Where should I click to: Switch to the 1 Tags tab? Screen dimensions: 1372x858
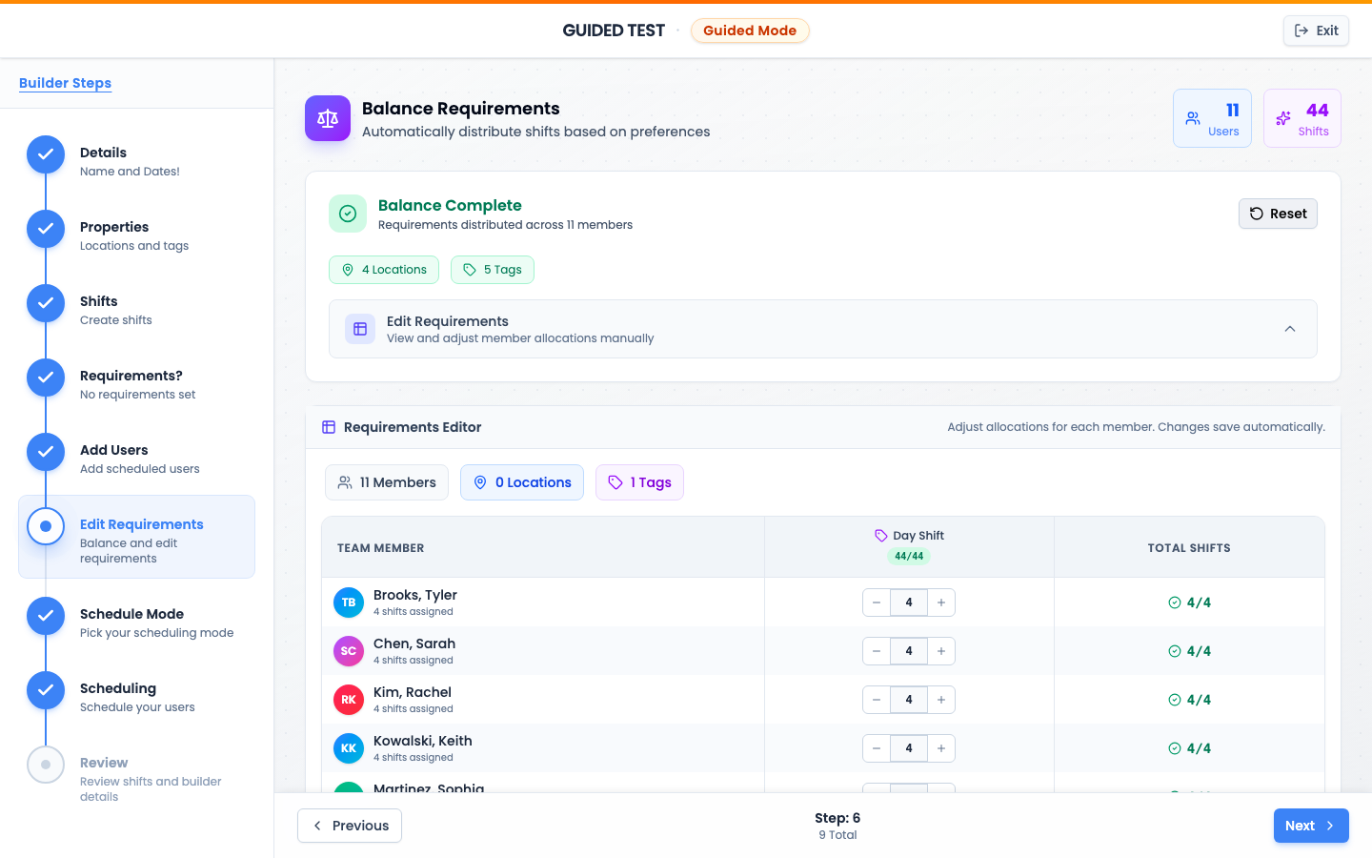tap(639, 482)
